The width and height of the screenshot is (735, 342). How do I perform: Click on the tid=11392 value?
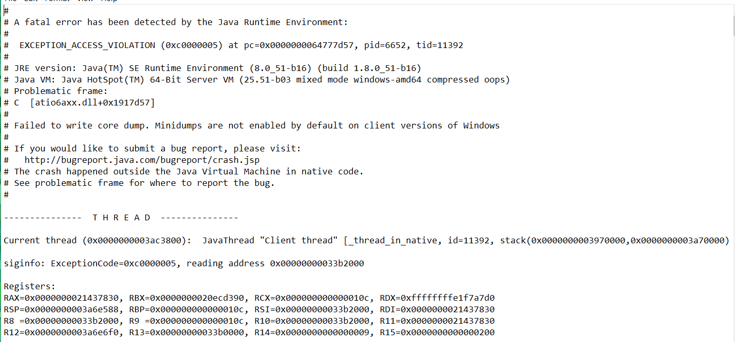tap(439, 45)
